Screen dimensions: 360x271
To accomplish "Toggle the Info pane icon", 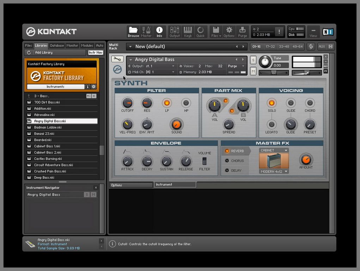I will [x=159, y=32].
